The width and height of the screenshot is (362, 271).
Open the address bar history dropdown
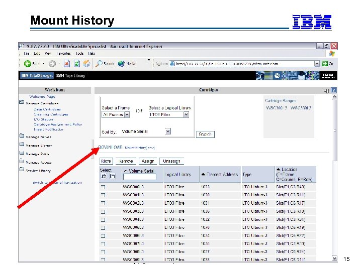[317, 64]
